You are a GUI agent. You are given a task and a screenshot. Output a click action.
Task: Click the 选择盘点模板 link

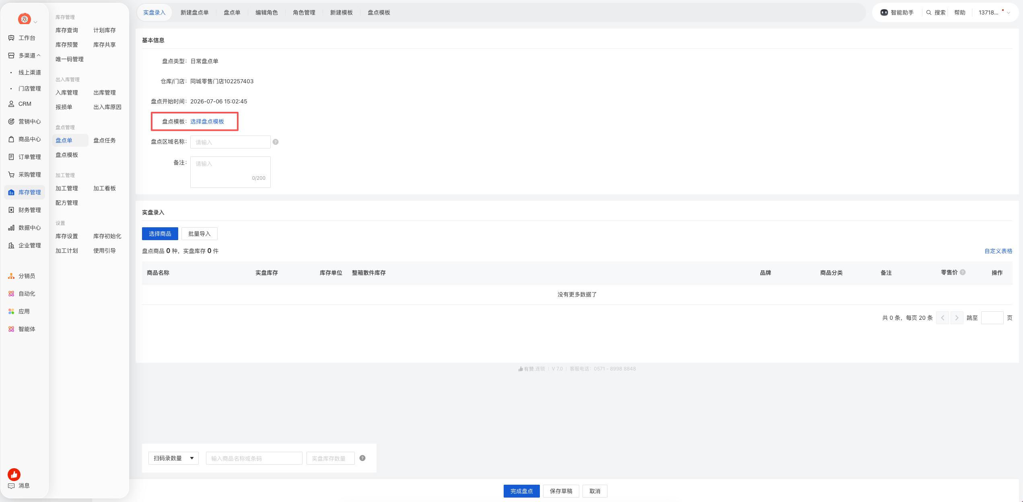(x=207, y=121)
